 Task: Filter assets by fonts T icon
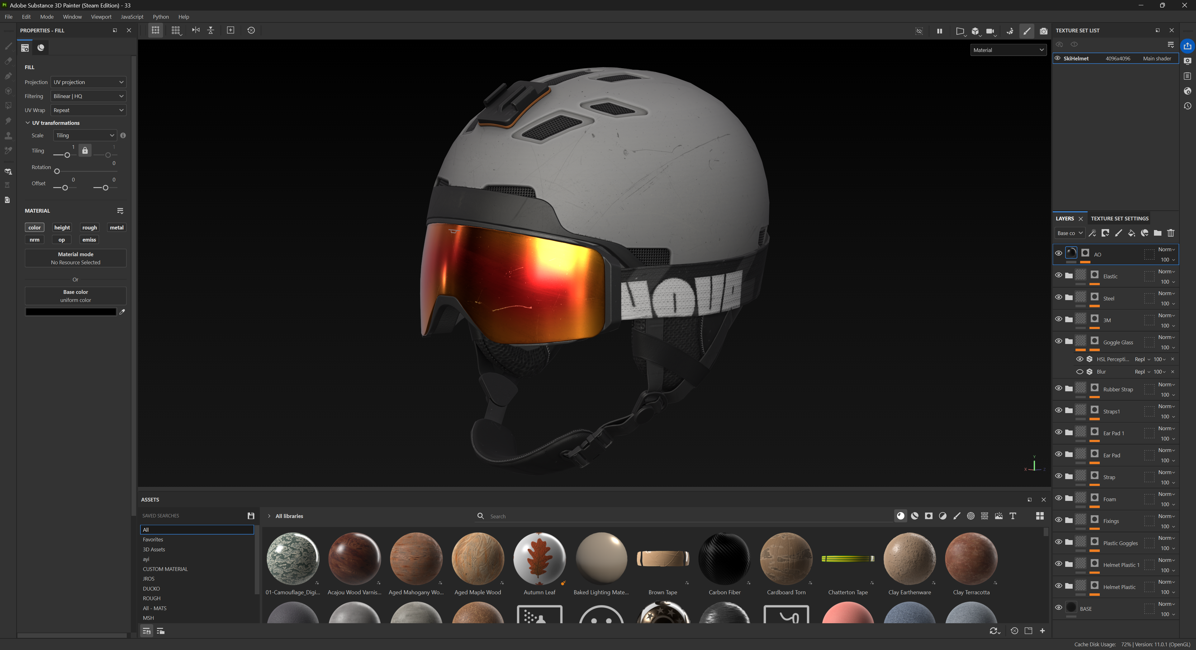tap(1013, 516)
